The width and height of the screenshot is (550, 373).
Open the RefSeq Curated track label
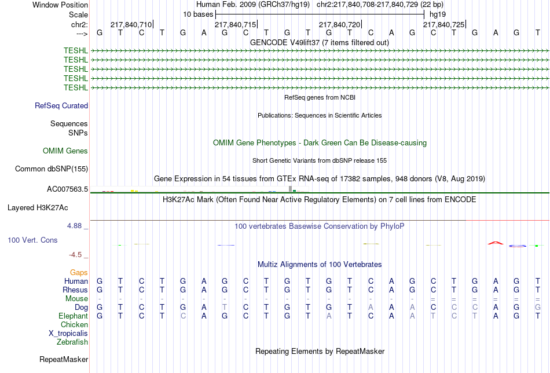tap(61, 105)
